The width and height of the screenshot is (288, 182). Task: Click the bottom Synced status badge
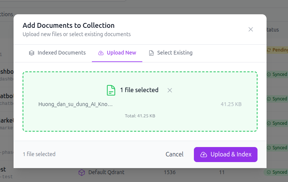point(276,172)
